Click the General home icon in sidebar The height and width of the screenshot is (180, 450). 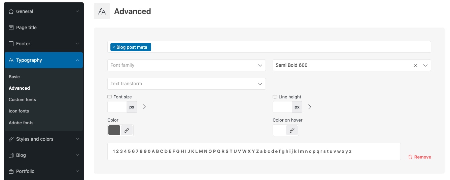coord(11,11)
